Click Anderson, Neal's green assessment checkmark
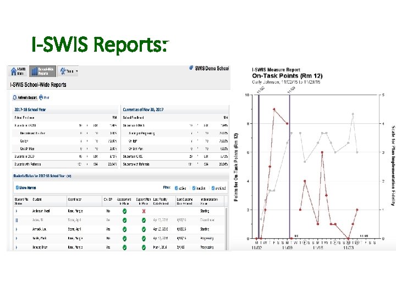 click(x=124, y=211)
